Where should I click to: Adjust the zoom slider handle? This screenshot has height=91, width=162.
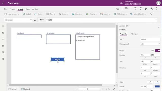coord(85,89)
